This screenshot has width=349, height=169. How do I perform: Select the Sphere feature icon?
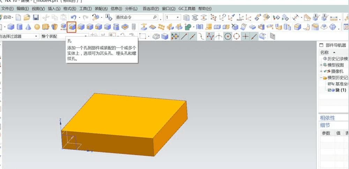tap(37, 27)
